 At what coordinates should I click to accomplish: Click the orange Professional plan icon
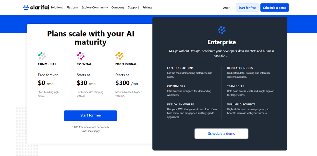coord(120,56)
